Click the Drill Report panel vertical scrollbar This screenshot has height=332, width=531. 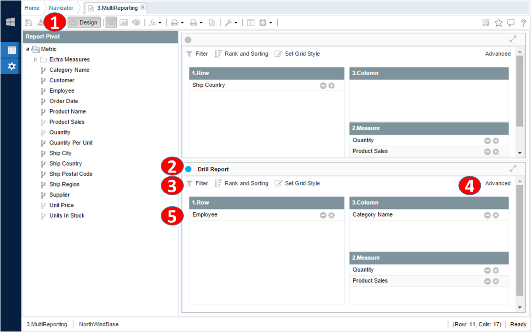point(519,240)
